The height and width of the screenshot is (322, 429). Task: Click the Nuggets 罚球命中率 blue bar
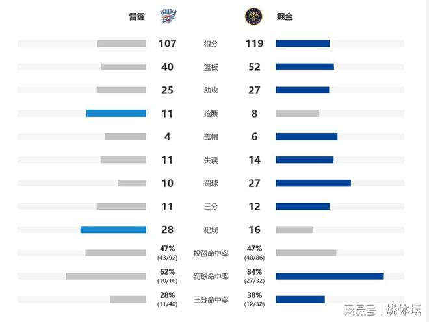click(330, 276)
